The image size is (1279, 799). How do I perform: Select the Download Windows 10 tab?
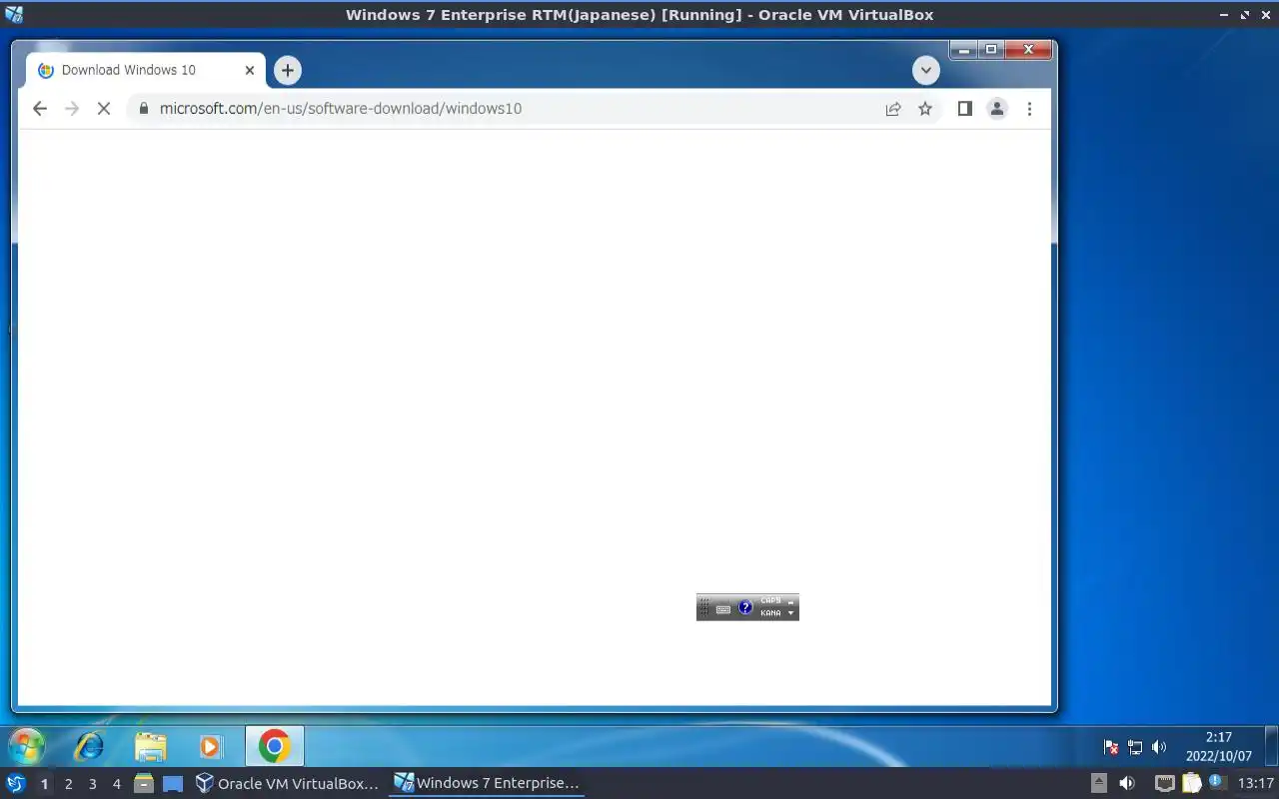pyautogui.click(x=146, y=70)
